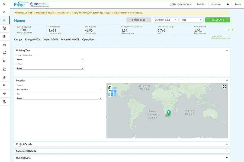The height and width of the screenshot is (162, 244).
Task: Open the Version 3.0.0 dropdown
Action: pos(165,20)
